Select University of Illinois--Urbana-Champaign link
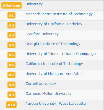Screen dimensions: 104x110 61,54
